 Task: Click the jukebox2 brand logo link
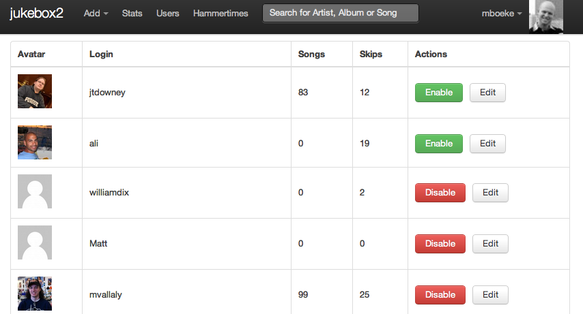(36, 14)
